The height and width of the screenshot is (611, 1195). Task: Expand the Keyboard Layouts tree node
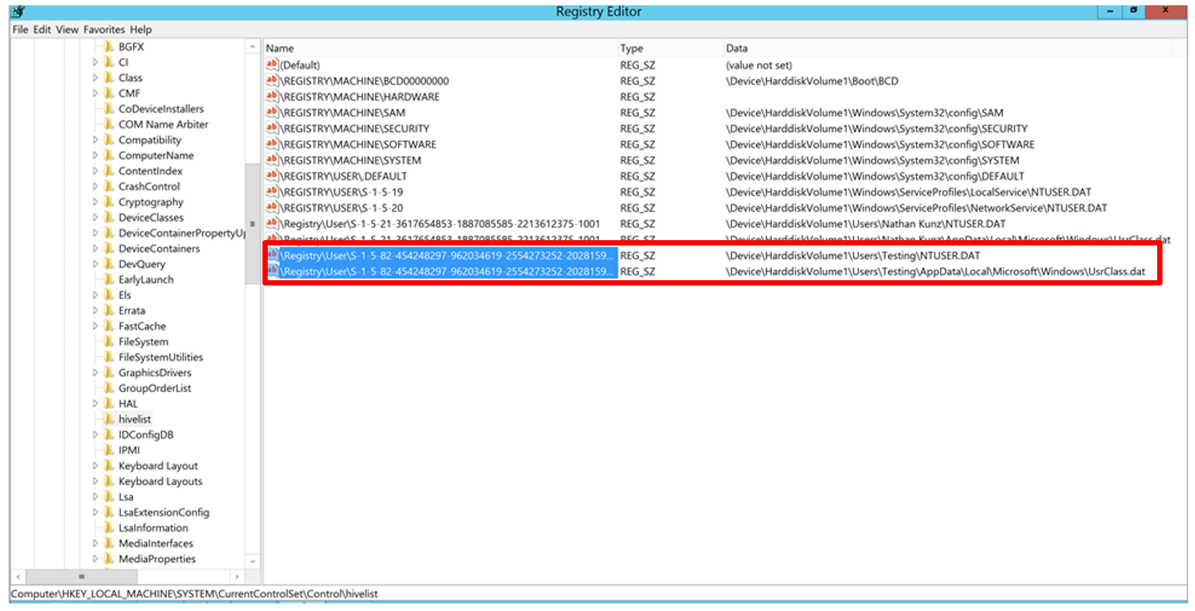95,481
